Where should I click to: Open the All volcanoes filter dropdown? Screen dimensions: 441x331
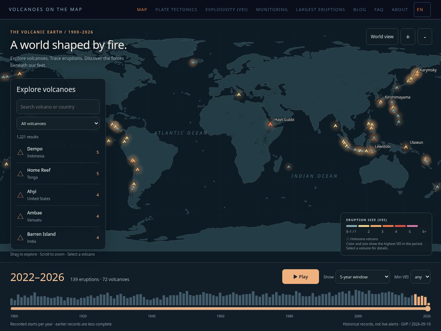click(58, 124)
